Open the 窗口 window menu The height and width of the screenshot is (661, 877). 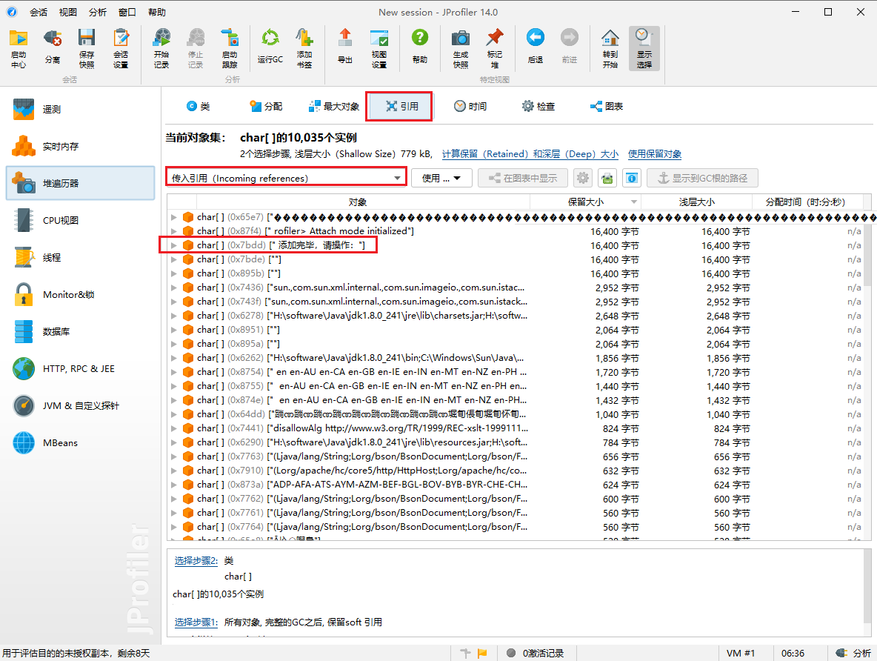pos(127,13)
